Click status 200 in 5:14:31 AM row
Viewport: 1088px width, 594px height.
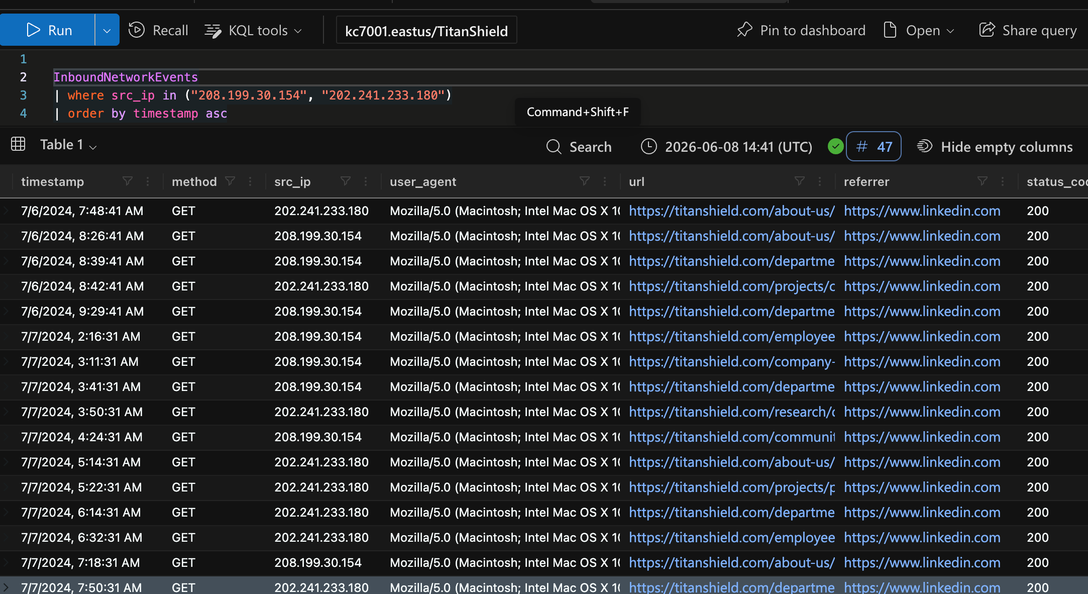click(1038, 462)
